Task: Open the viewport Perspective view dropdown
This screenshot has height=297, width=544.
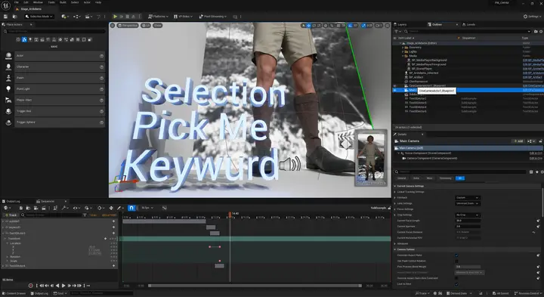Action: pyautogui.click(x=128, y=26)
